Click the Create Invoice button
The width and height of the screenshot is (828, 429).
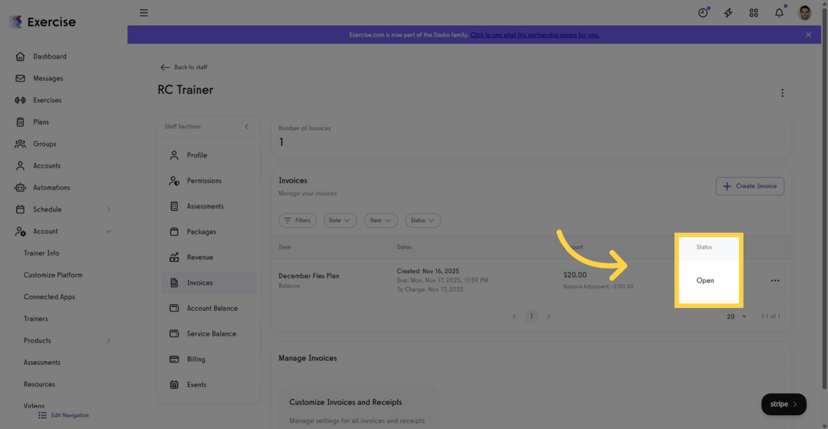tap(750, 186)
